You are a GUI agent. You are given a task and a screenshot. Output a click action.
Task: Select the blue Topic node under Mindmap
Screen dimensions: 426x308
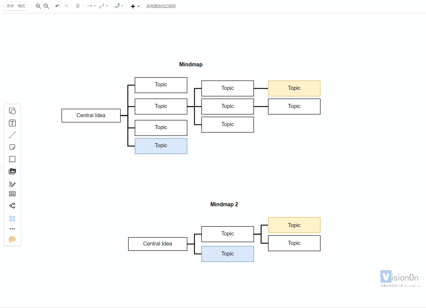(x=161, y=146)
